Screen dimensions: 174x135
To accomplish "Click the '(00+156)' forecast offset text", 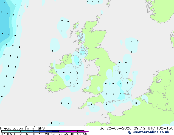I will click(x=165, y=128).
